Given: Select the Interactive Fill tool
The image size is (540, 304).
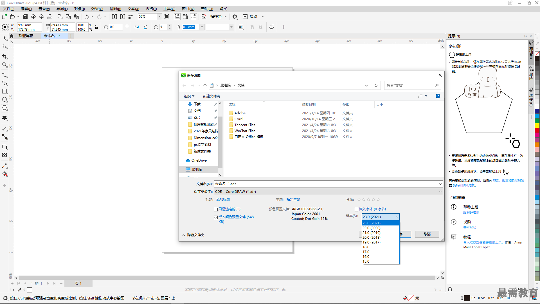Looking at the screenshot, I should (x=5, y=174).
